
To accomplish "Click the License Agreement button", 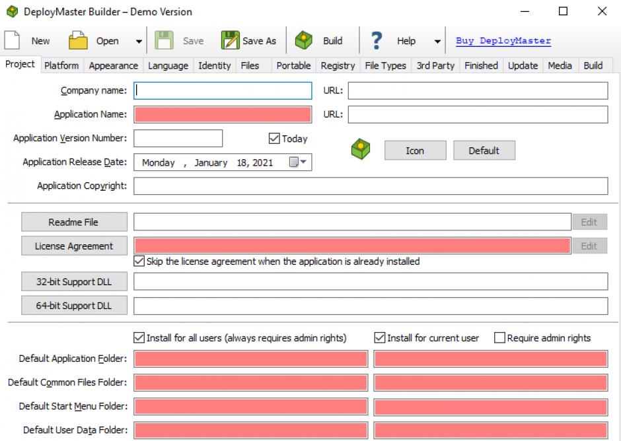I will click(74, 246).
